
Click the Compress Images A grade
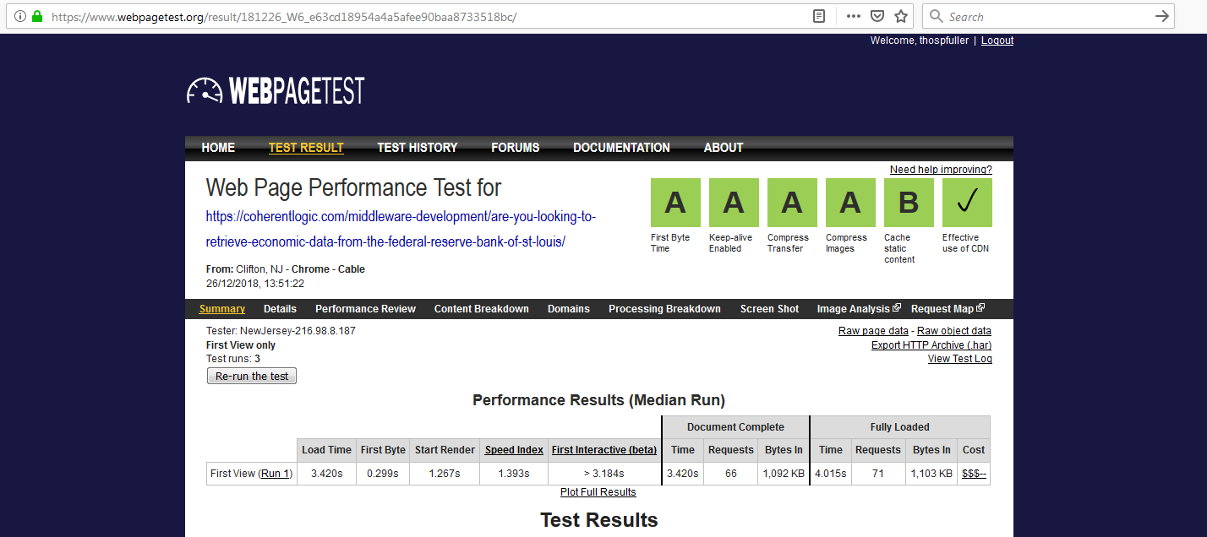click(x=850, y=203)
